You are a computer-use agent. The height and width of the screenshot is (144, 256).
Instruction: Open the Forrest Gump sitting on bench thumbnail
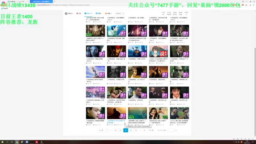[x=138, y=92]
